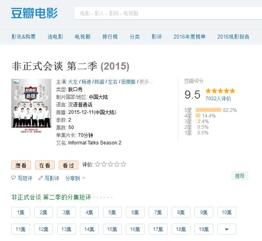Open episode 4集 short reviews

(89, 212)
